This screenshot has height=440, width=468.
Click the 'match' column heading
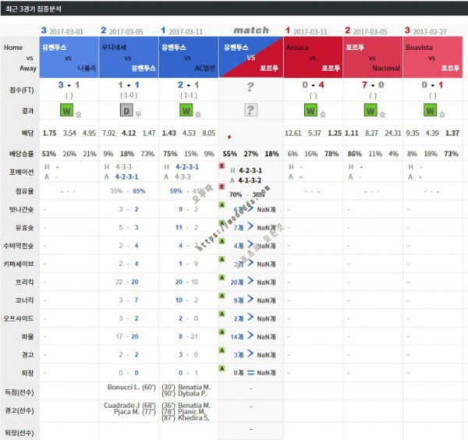[x=251, y=30]
